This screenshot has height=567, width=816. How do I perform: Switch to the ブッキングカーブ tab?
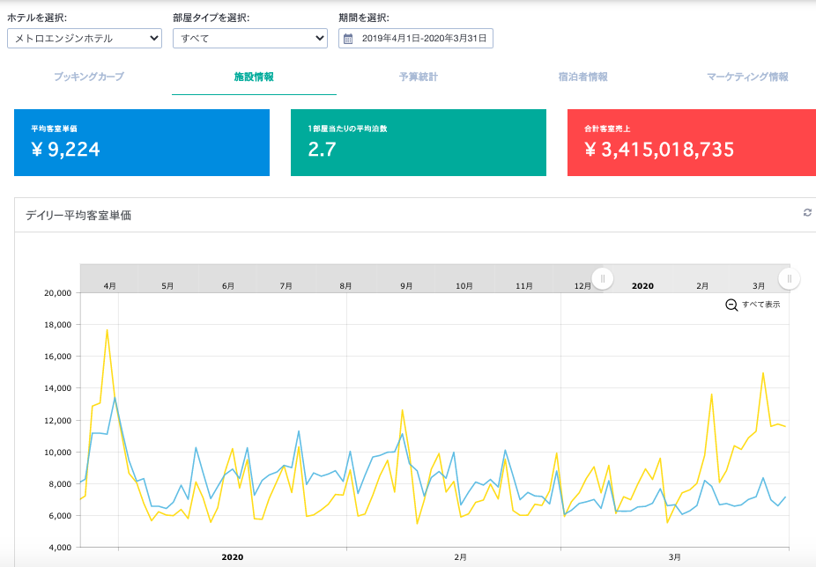coord(89,77)
